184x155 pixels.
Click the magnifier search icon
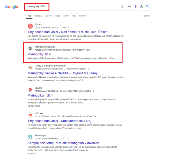(147, 6)
